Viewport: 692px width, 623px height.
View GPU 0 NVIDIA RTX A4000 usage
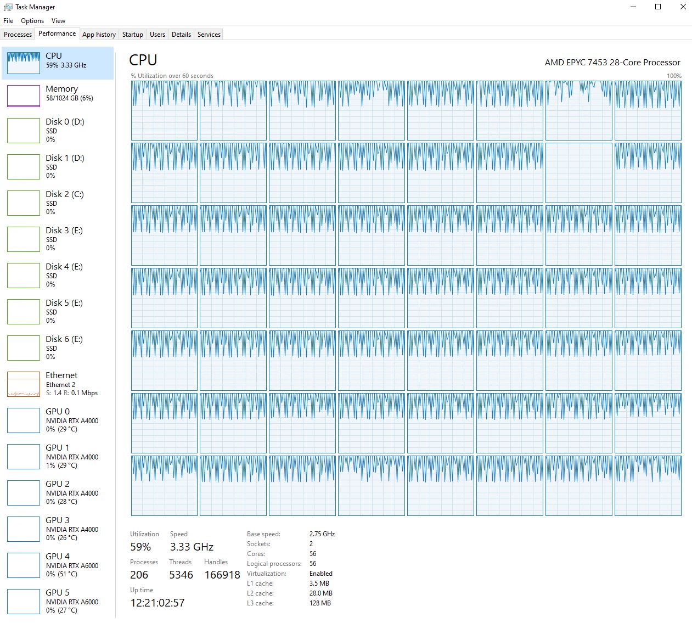58,420
